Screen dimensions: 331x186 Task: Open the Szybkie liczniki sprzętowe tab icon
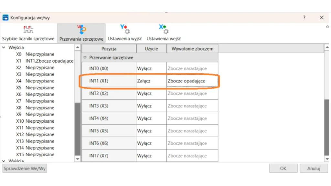click(x=28, y=29)
